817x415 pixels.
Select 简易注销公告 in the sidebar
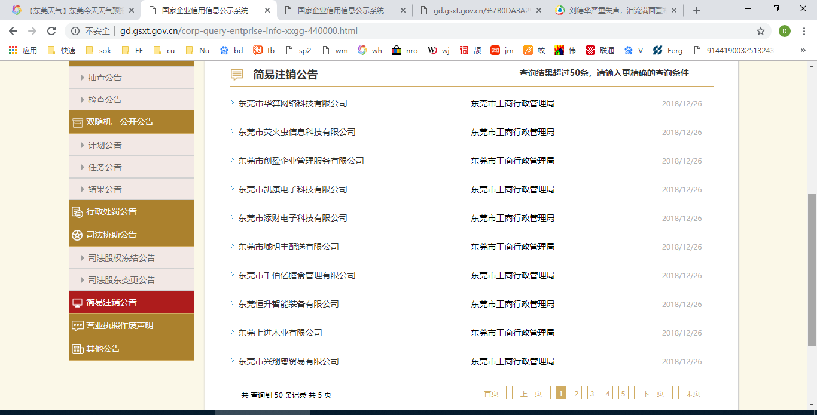pyautogui.click(x=132, y=302)
